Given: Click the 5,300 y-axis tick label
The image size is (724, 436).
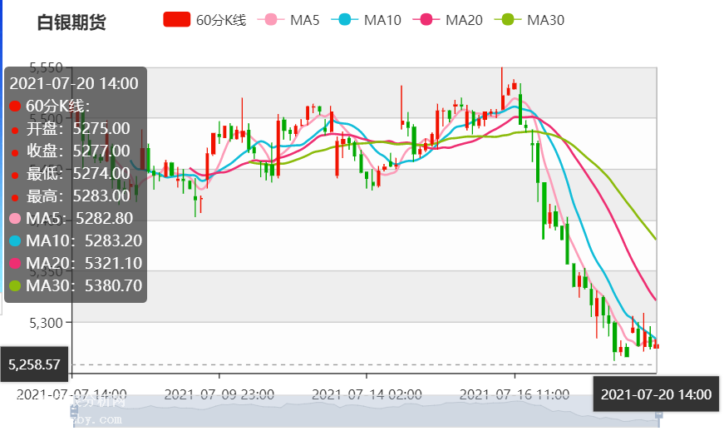Looking at the screenshot, I should [47, 322].
